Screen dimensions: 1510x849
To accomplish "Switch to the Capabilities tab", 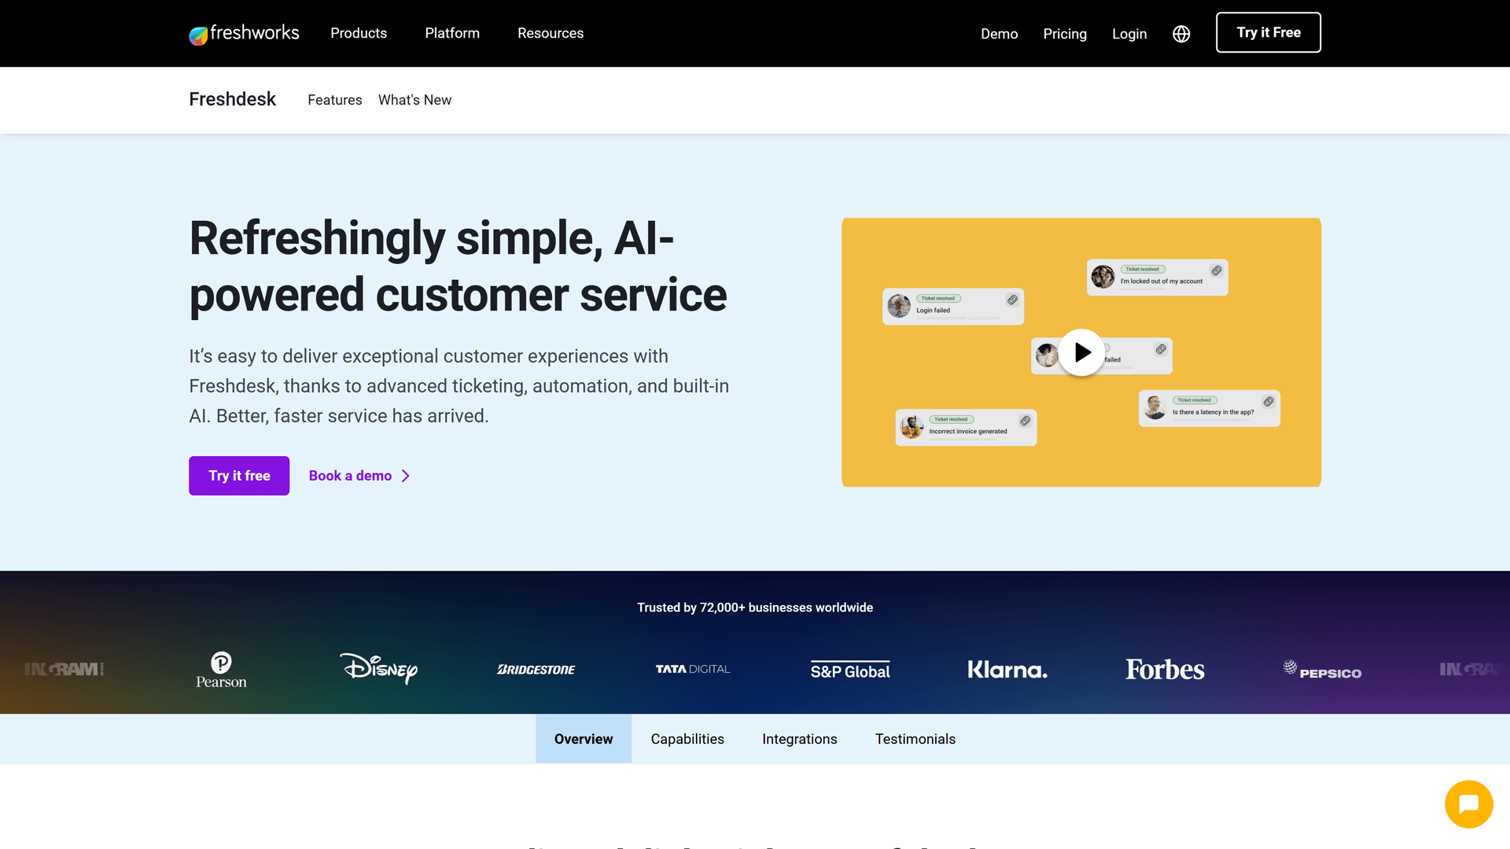I will [687, 739].
